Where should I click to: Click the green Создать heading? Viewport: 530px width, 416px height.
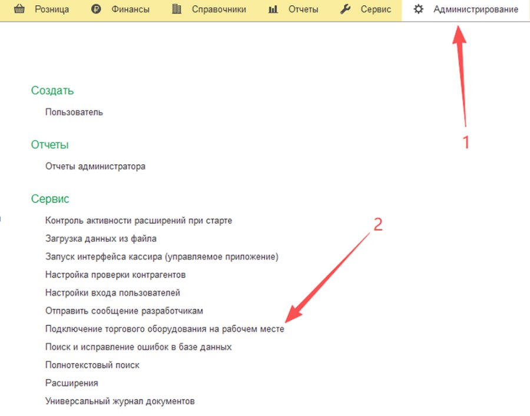click(x=52, y=91)
